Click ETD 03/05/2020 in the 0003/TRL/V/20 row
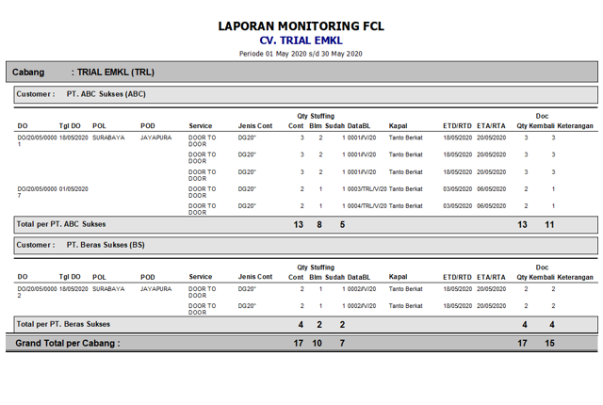The image size is (603, 405). [457, 189]
